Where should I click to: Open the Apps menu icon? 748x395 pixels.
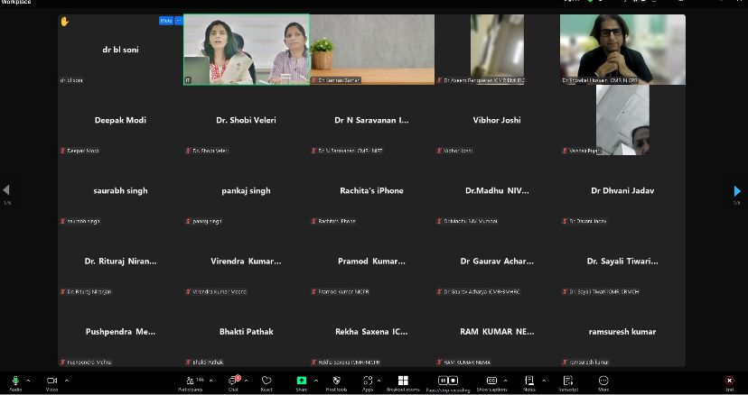pyautogui.click(x=369, y=381)
